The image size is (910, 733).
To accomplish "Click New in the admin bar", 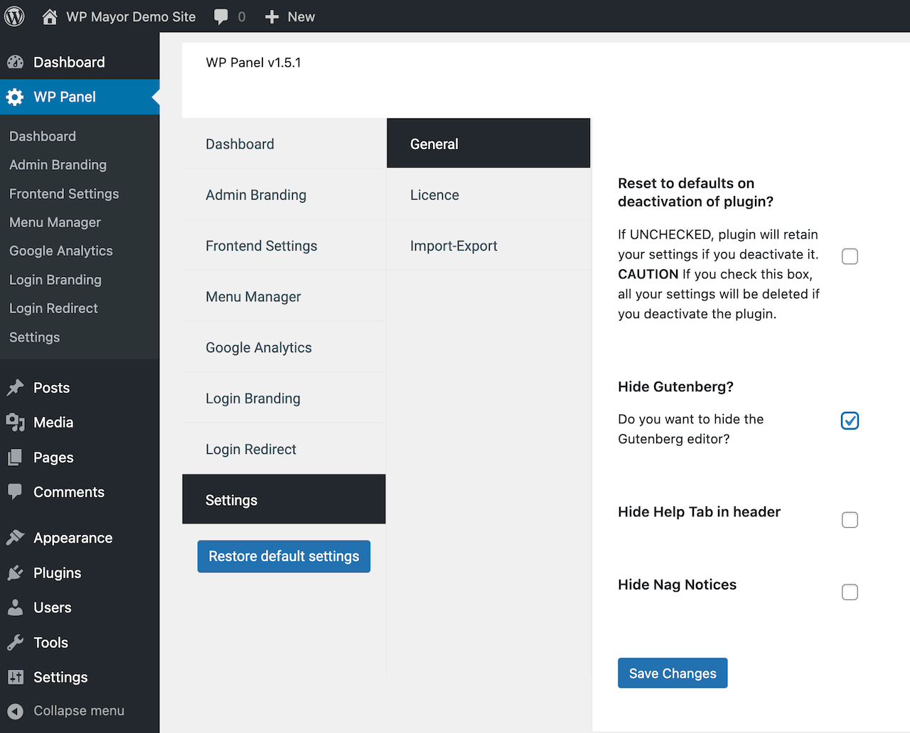I will (x=301, y=17).
